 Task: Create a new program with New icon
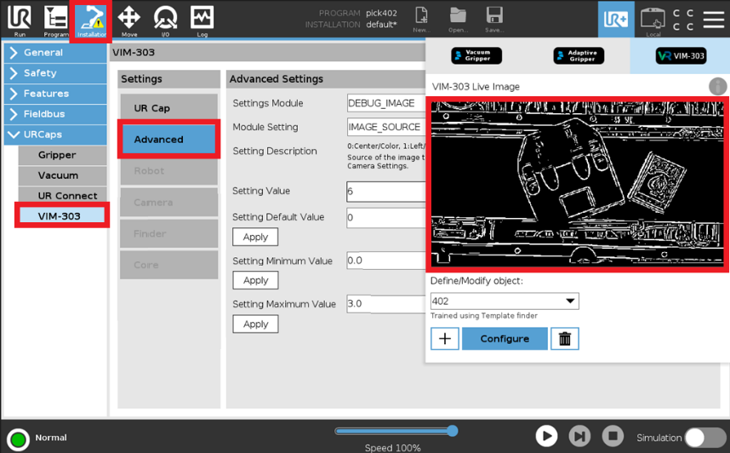[x=421, y=19]
